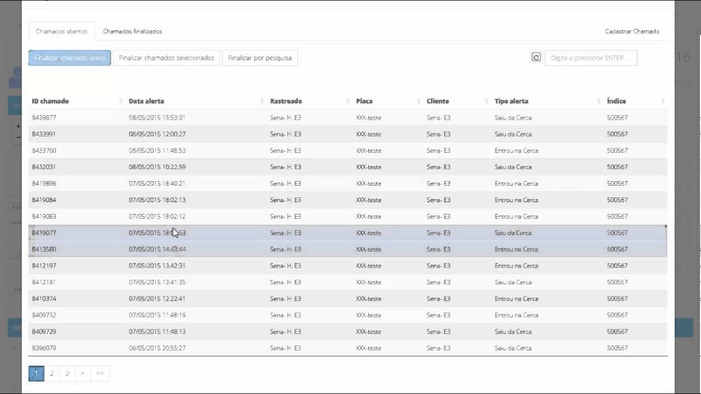Click Finalizar chamados selecionados button
The height and width of the screenshot is (394, 701).
coord(166,58)
